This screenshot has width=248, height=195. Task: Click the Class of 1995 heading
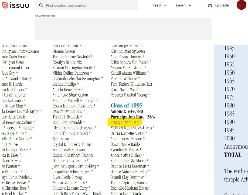pos(126,106)
